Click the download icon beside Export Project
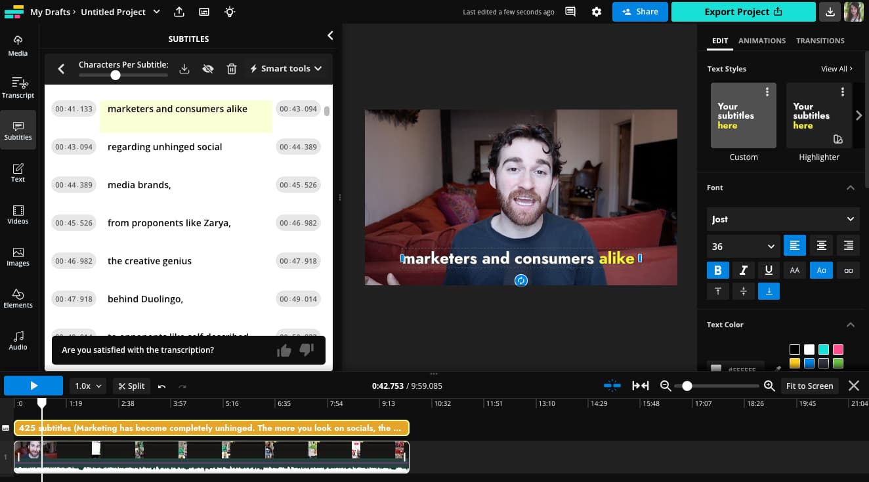 coord(830,12)
